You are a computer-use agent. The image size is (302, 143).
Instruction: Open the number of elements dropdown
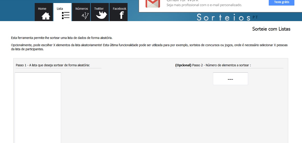click(x=230, y=79)
